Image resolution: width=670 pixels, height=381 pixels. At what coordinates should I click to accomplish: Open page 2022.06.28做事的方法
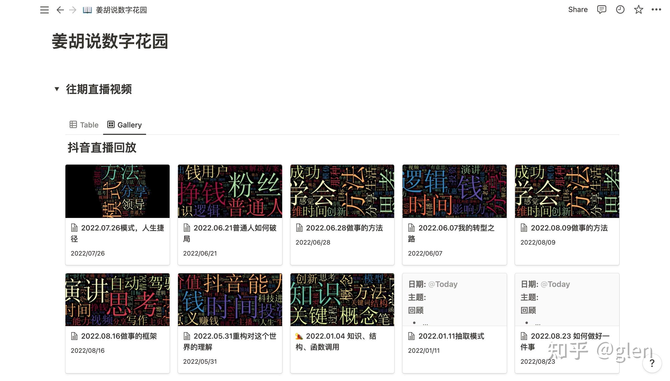(344, 228)
